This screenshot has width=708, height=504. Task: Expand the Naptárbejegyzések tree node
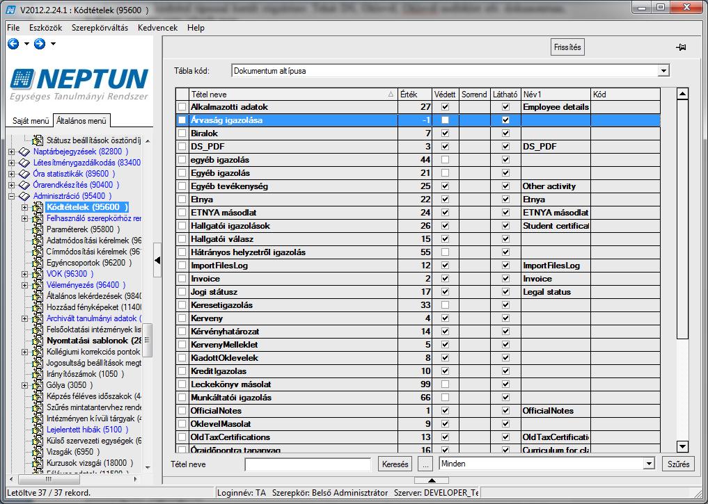(12, 152)
